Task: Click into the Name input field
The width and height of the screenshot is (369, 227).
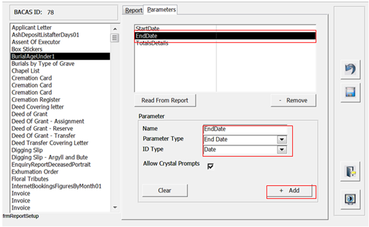Action: (245, 129)
